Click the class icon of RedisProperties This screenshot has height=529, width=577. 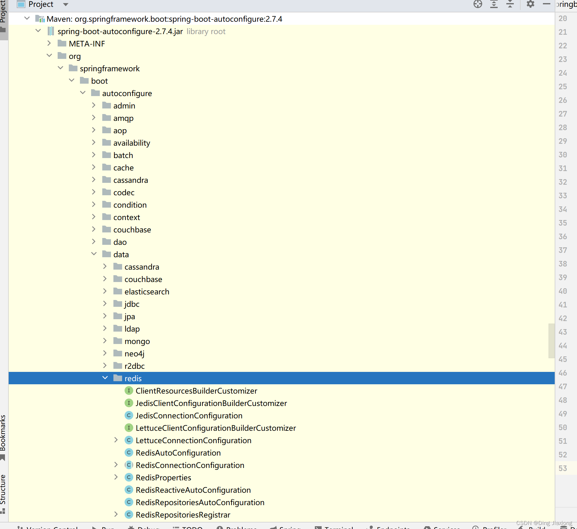click(x=129, y=478)
